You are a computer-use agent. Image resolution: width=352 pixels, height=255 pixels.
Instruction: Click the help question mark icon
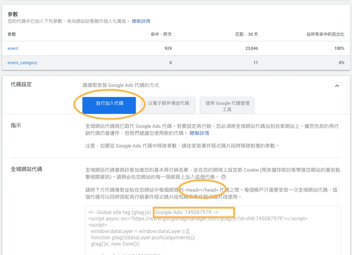[x=224, y=177]
